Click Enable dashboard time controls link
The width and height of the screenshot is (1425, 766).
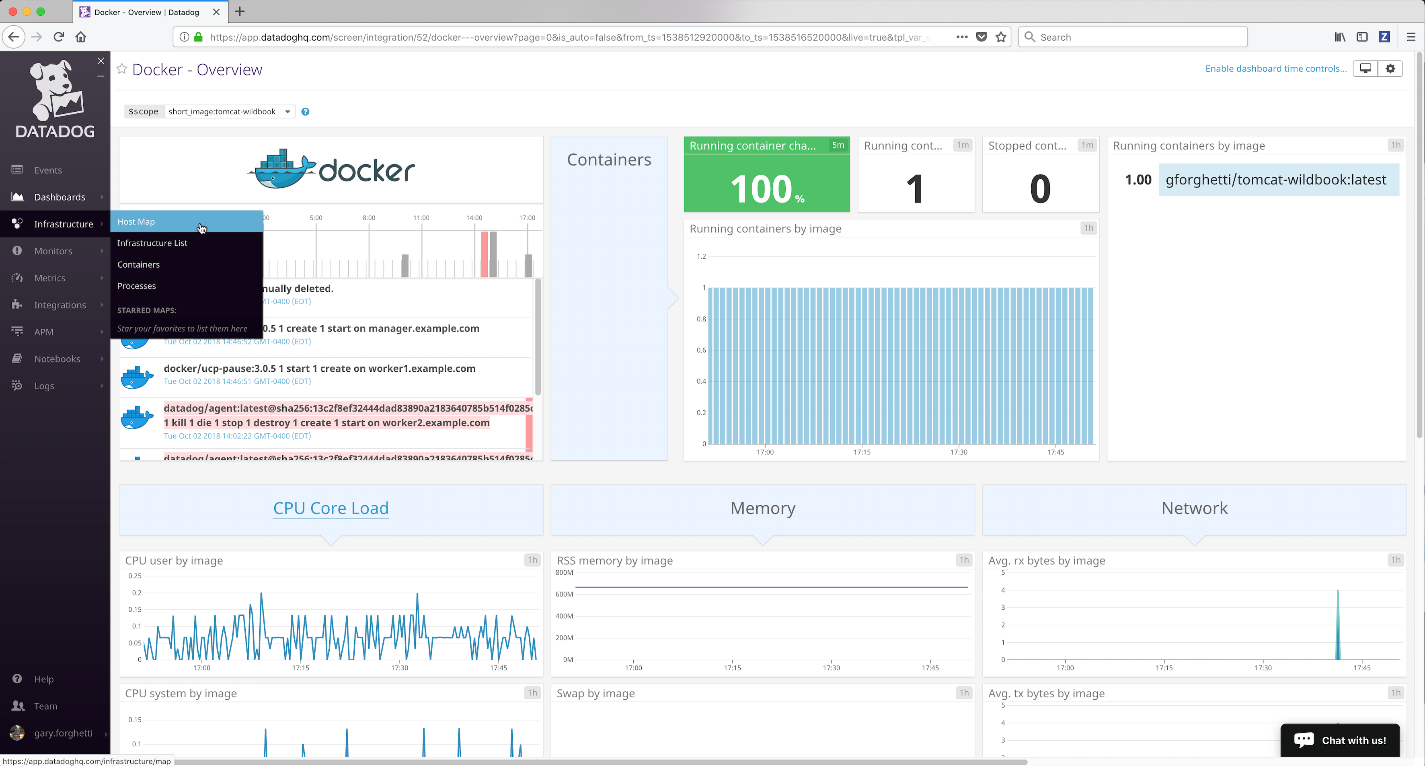coord(1276,69)
